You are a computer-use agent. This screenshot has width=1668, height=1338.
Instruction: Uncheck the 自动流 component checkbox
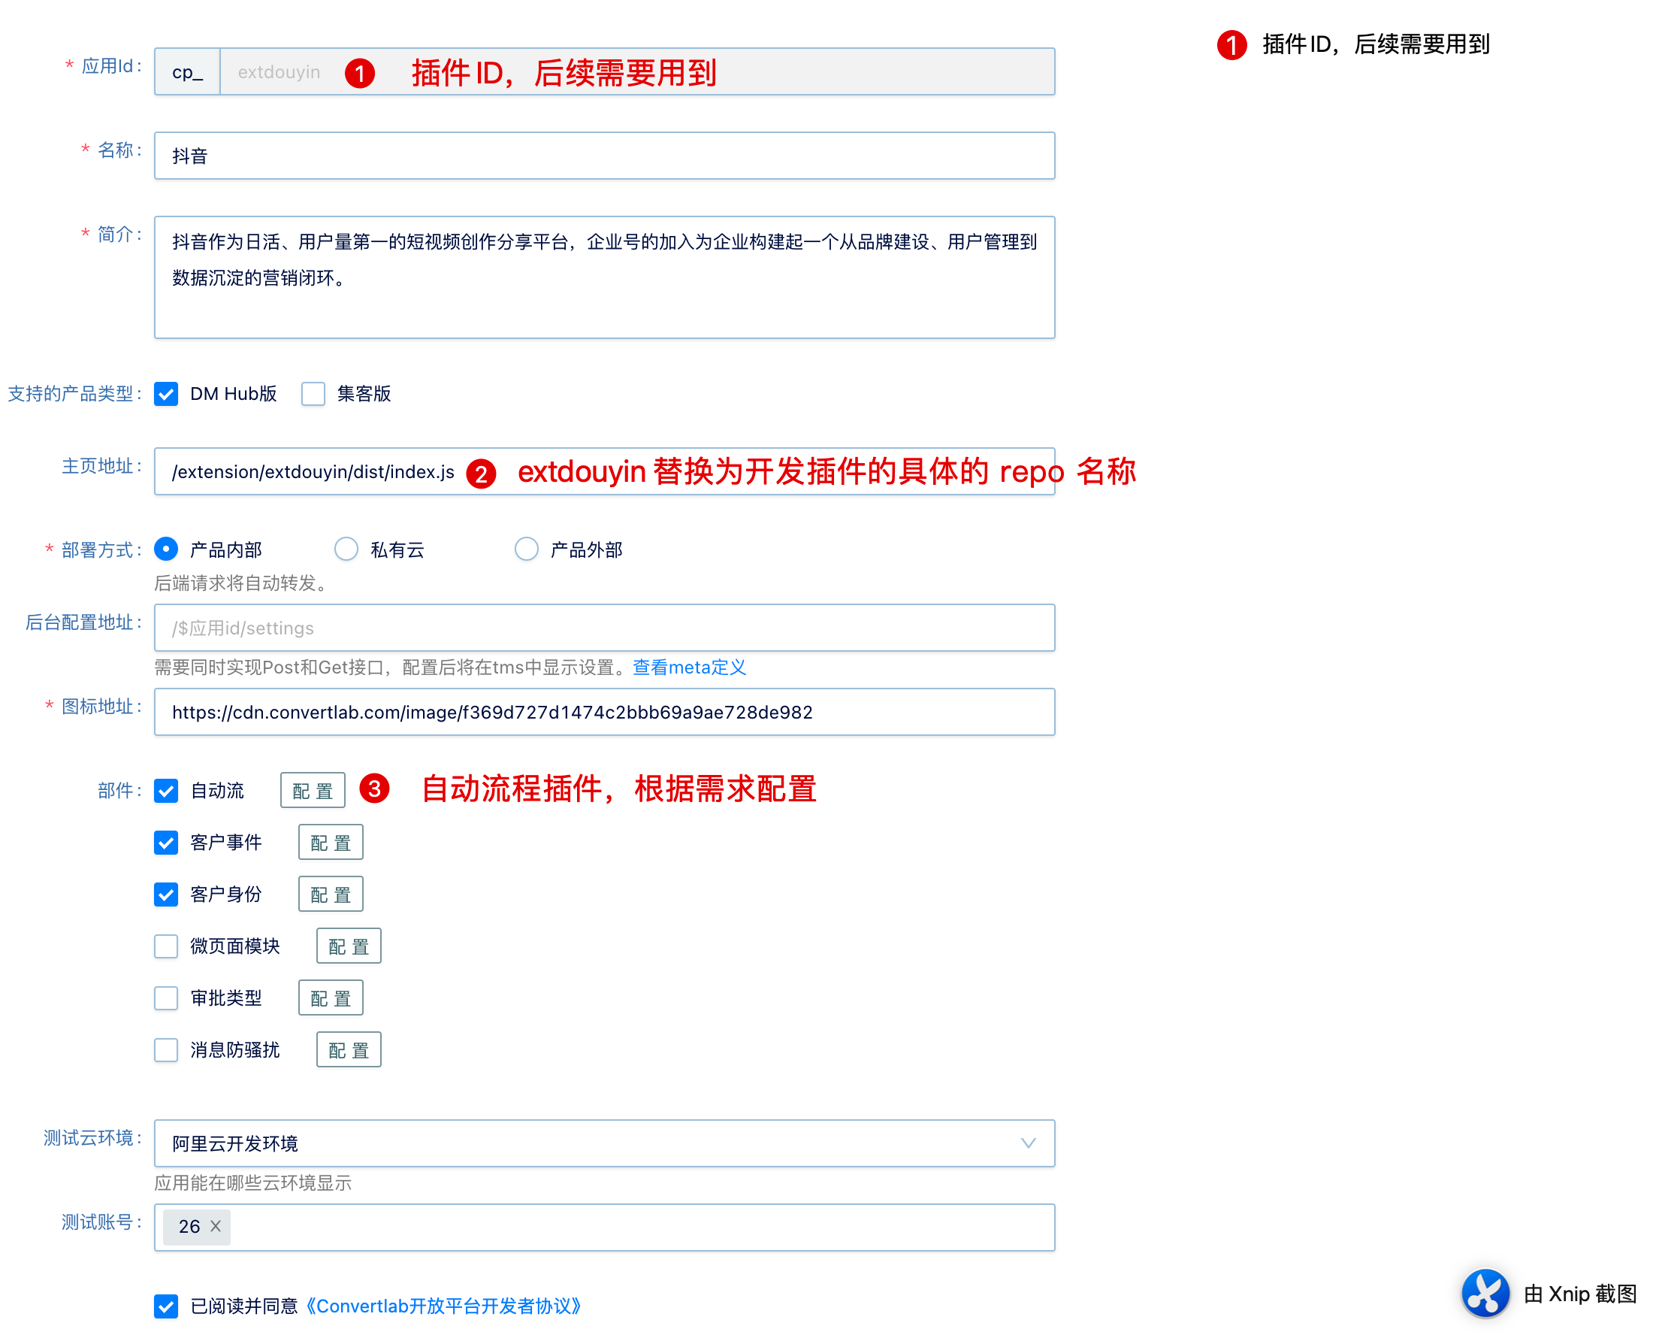tap(166, 790)
